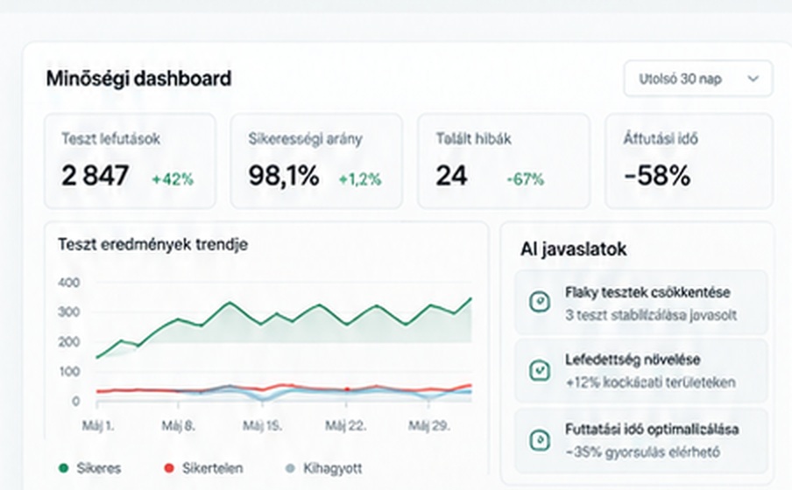Toggle the grey Kihagyott legend dot
The height and width of the screenshot is (490, 792).
click(291, 468)
